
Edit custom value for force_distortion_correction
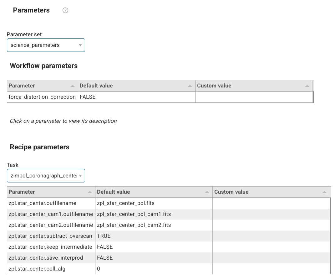pos(254,97)
